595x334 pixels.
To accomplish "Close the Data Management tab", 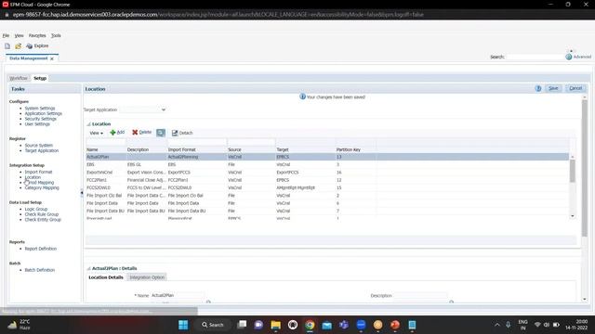I will coord(52,58).
